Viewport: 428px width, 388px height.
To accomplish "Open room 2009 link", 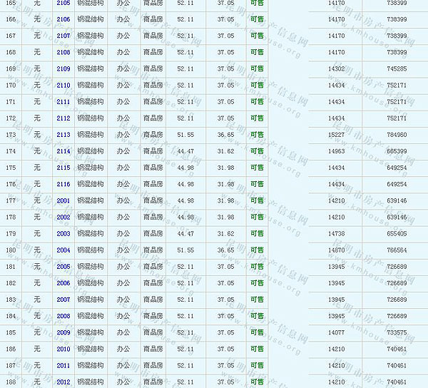I will (63, 332).
